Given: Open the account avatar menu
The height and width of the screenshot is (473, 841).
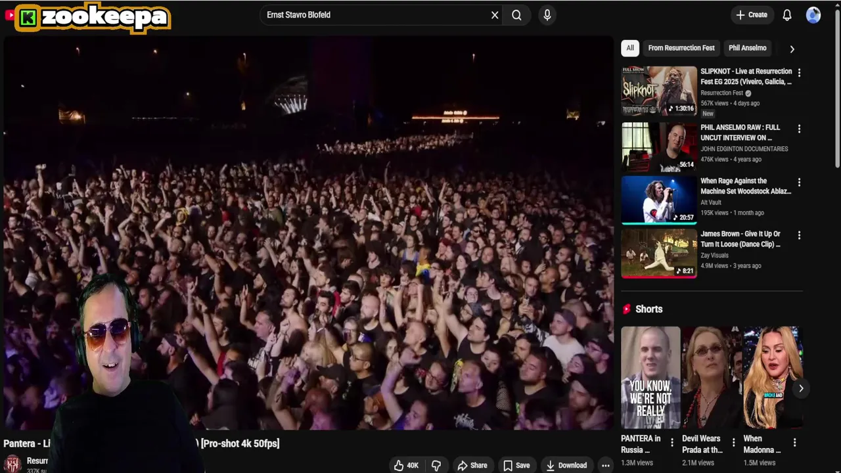Looking at the screenshot, I should (813, 14).
